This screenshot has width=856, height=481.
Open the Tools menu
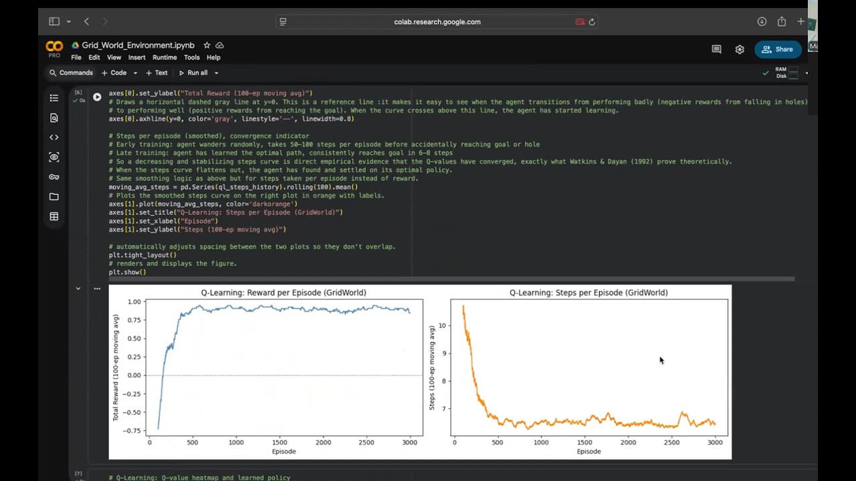pos(192,57)
